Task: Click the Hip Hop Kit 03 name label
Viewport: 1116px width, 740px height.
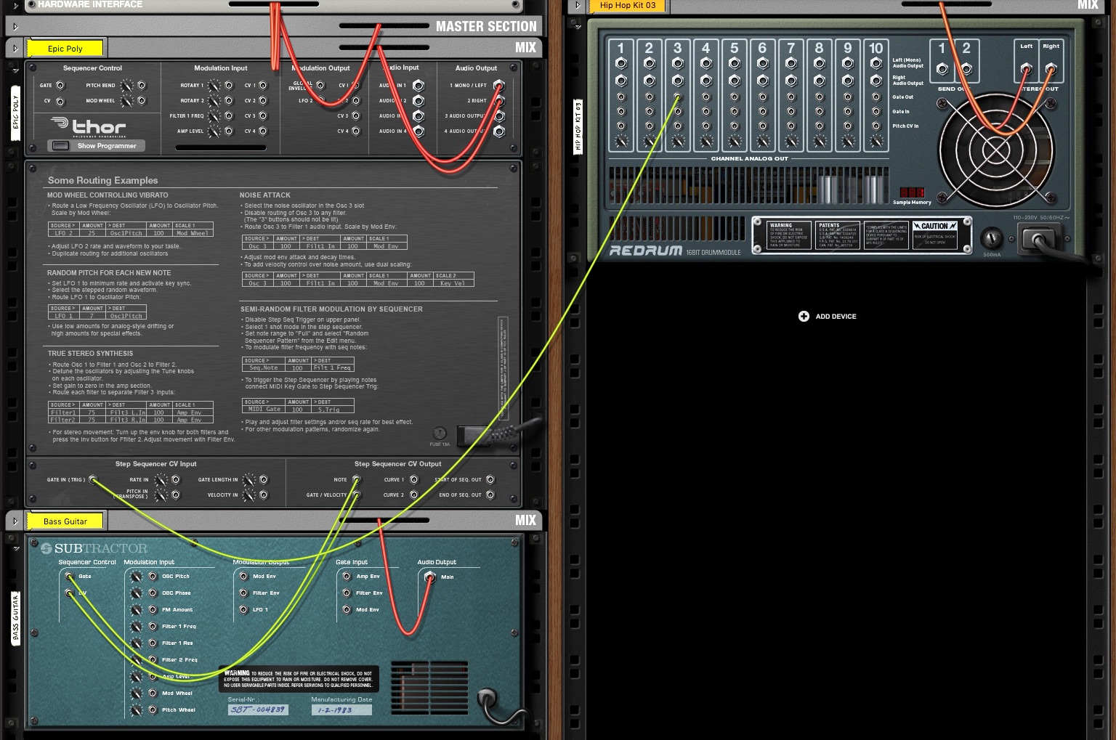Action: coord(628,5)
